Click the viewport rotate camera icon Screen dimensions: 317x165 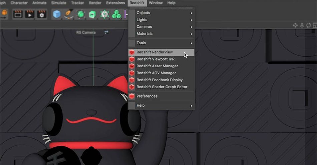coord(309,25)
